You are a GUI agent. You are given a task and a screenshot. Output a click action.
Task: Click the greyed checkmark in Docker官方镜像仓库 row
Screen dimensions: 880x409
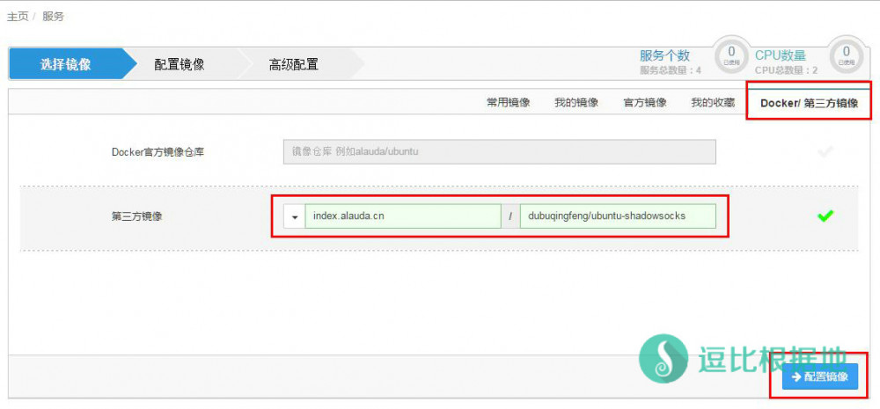(x=825, y=152)
